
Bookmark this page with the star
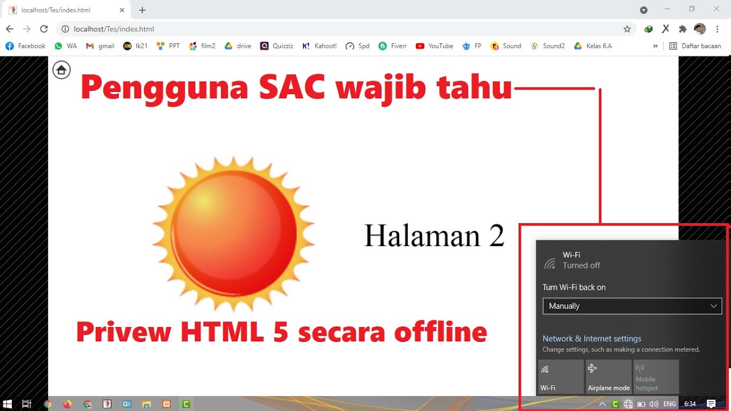[x=627, y=29]
